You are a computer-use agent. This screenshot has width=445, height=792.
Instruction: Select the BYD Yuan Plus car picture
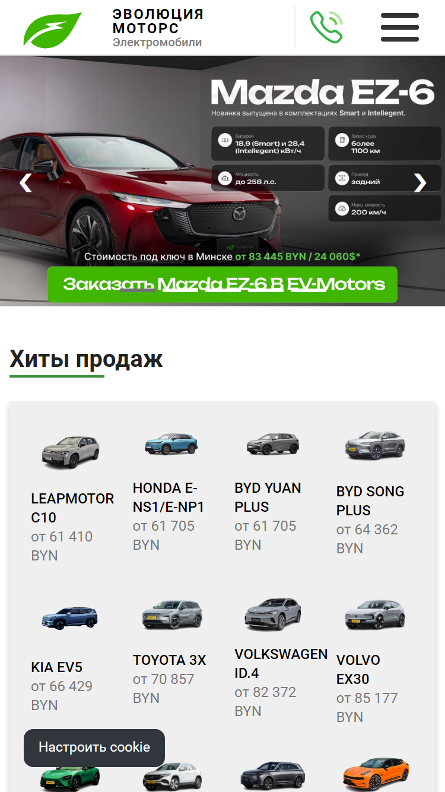[274, 444]
